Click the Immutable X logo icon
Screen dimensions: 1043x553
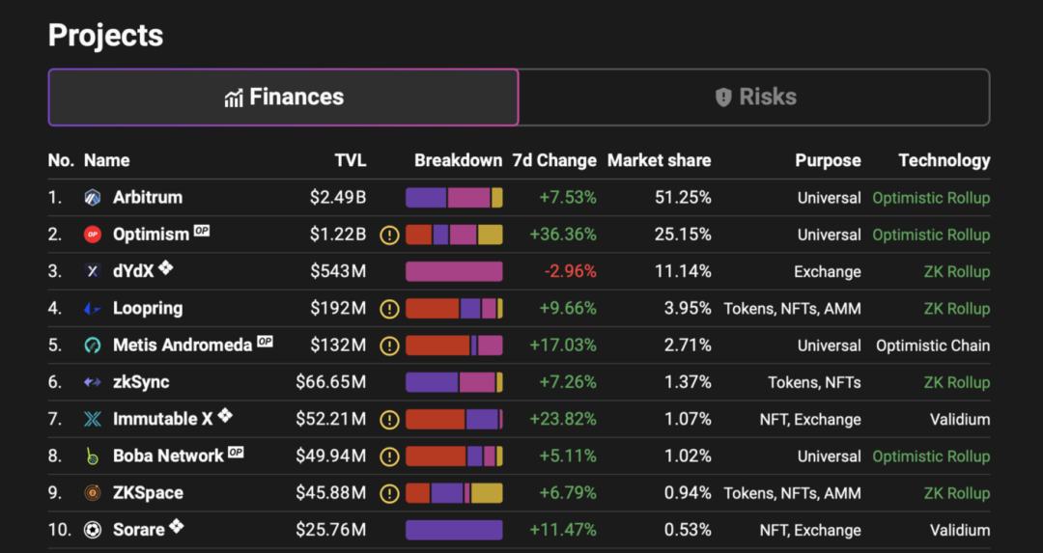click(x=93, y=420)
